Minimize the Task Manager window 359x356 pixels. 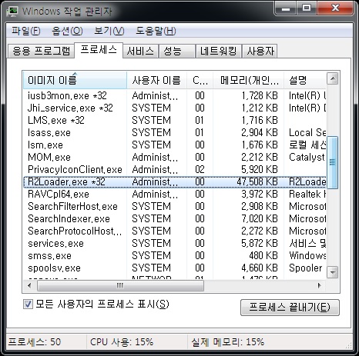286,8
